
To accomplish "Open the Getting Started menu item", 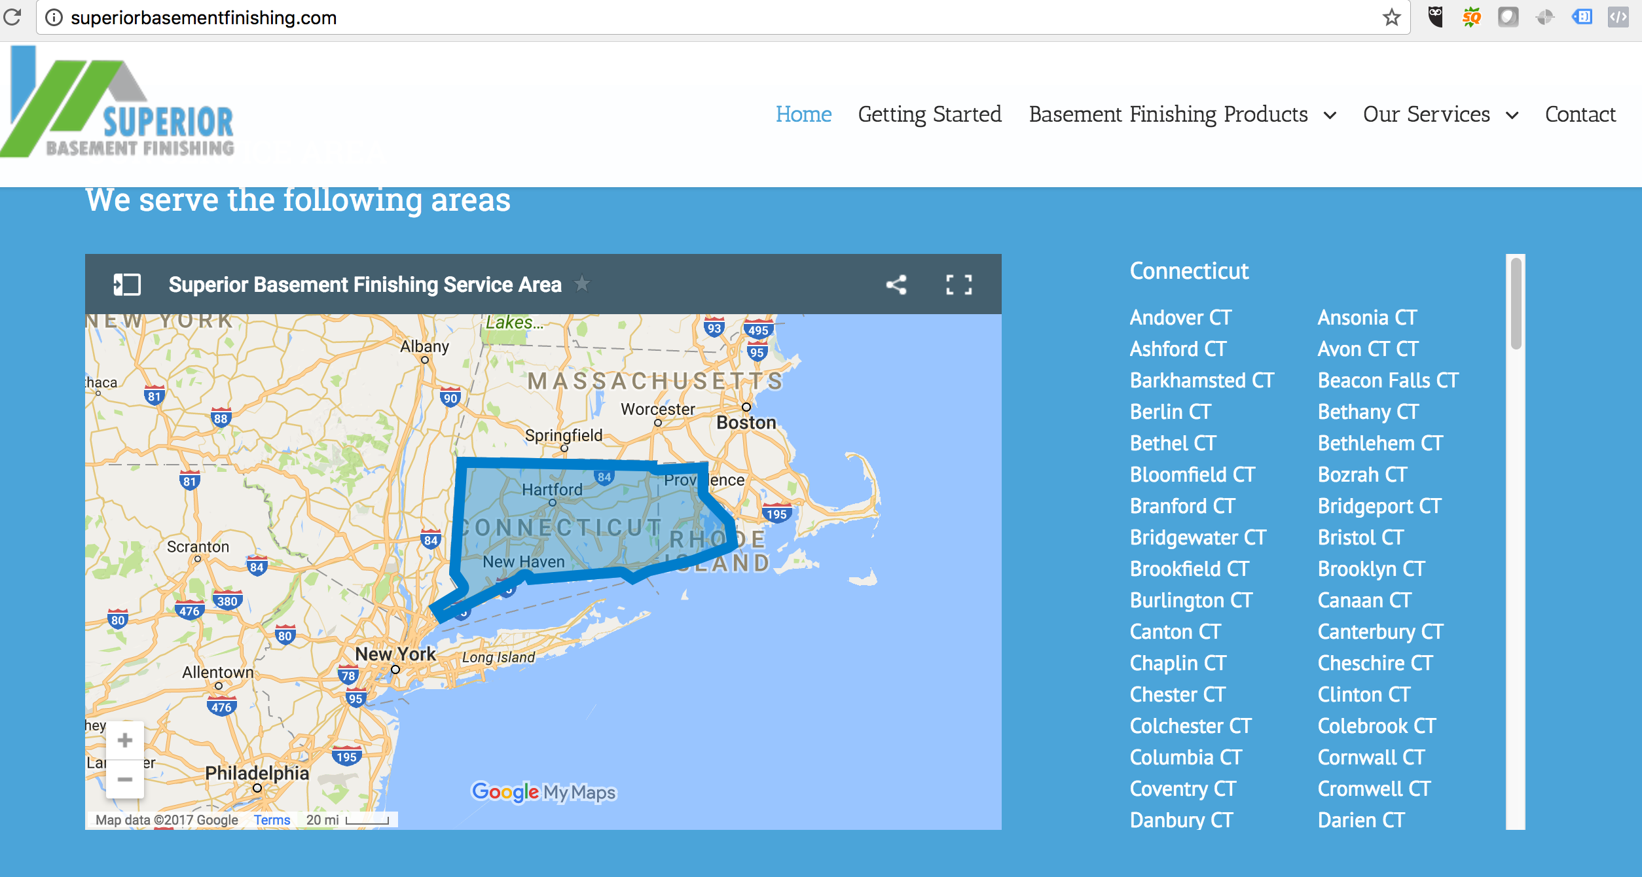I will (929, 114).
